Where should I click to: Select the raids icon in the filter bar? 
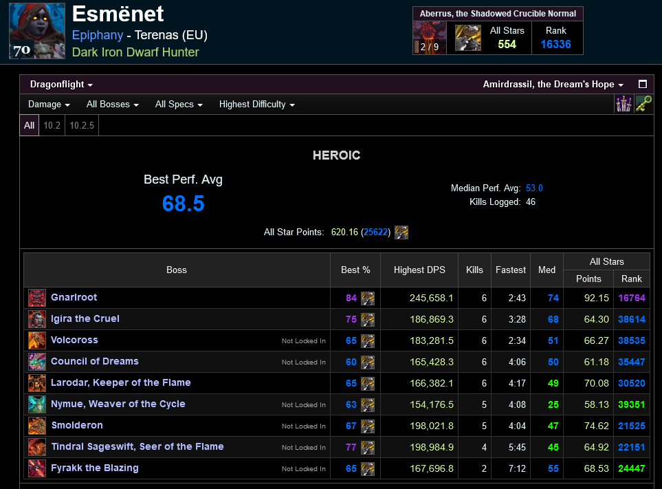click(x=624, y=104)
